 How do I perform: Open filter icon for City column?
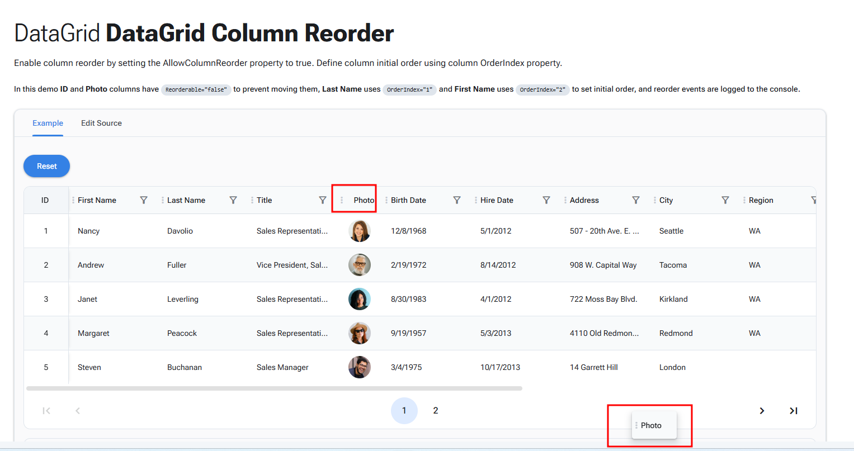725,200
